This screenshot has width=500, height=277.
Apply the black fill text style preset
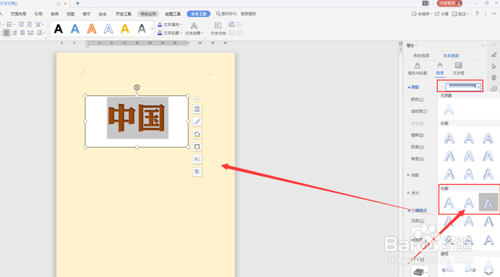pyautogui.click(x=58, y=29)
